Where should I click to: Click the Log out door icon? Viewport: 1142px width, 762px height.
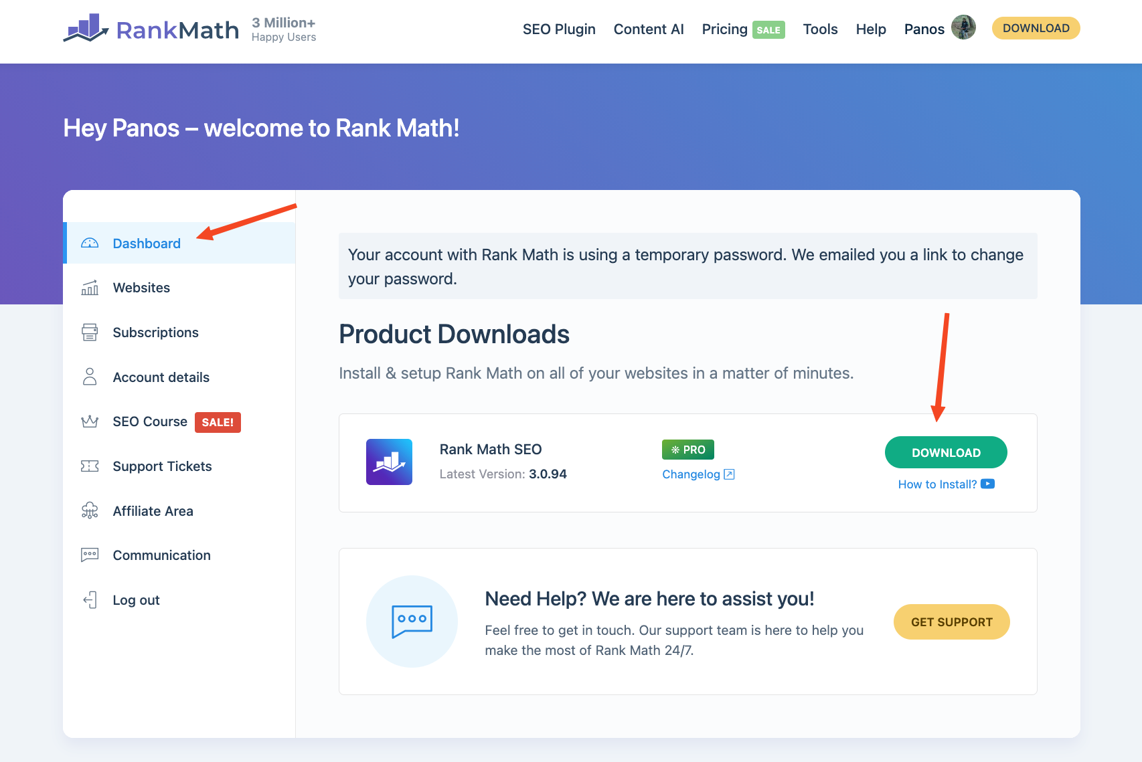pos(90,600)
